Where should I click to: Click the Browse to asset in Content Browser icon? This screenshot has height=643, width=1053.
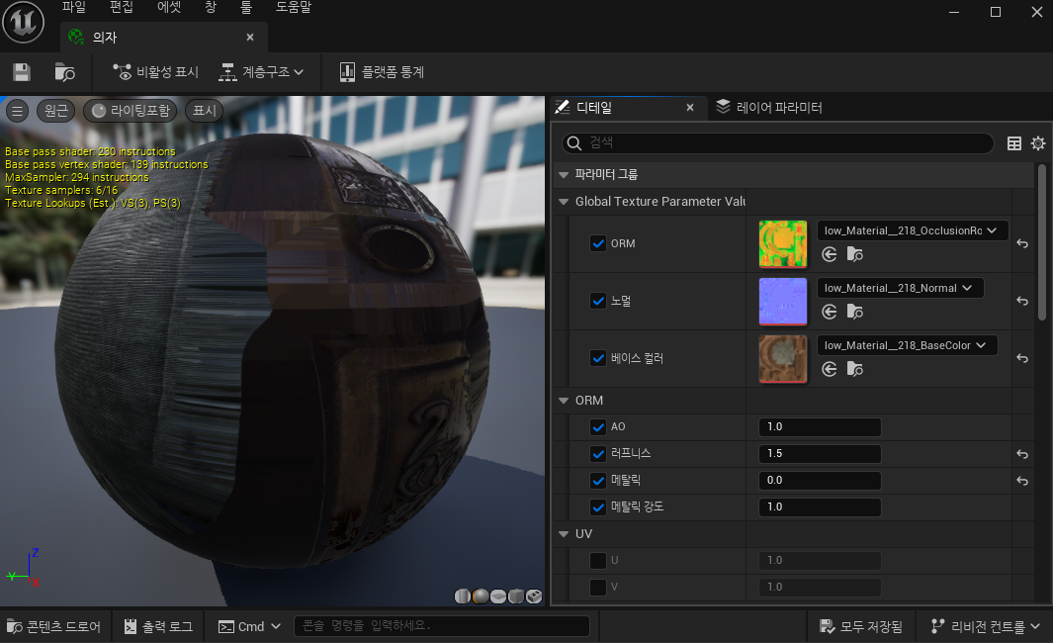coord(64,72)
